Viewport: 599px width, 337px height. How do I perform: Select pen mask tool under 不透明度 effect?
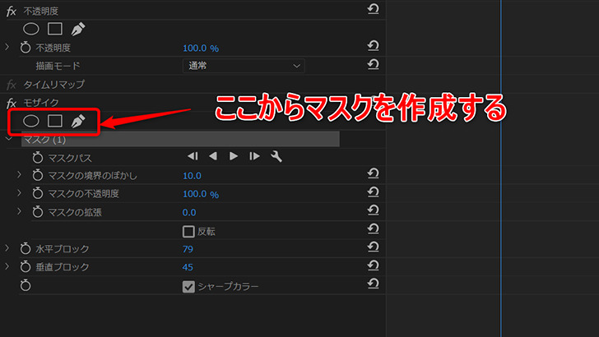tap(78, 29)
